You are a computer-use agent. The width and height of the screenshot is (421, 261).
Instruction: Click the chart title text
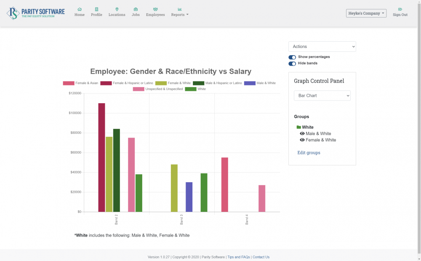coord(171,72)
